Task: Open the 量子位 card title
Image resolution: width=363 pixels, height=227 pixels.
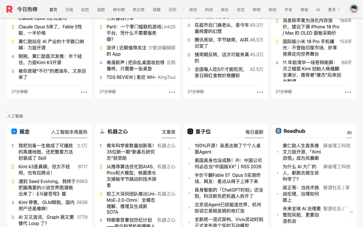Action: tap(203, 131)
